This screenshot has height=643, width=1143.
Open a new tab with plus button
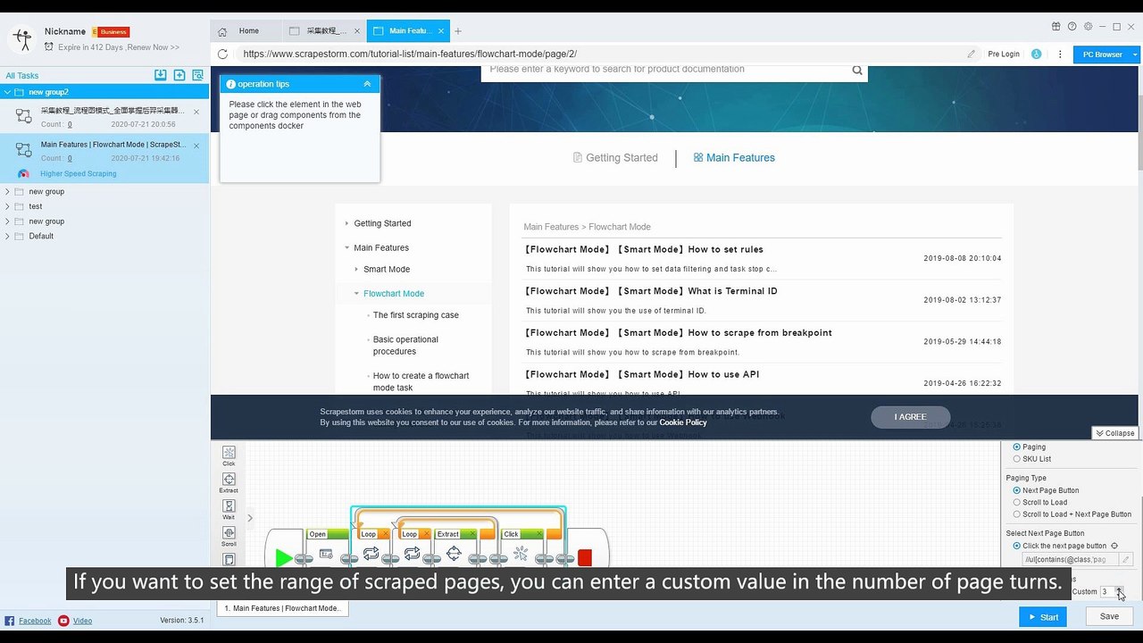(x=458, y=30)
